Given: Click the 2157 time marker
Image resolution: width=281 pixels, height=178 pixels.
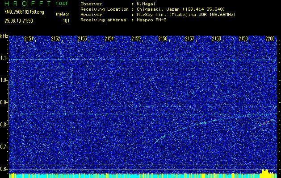Looking at the screenshot, I should (189, 39).
